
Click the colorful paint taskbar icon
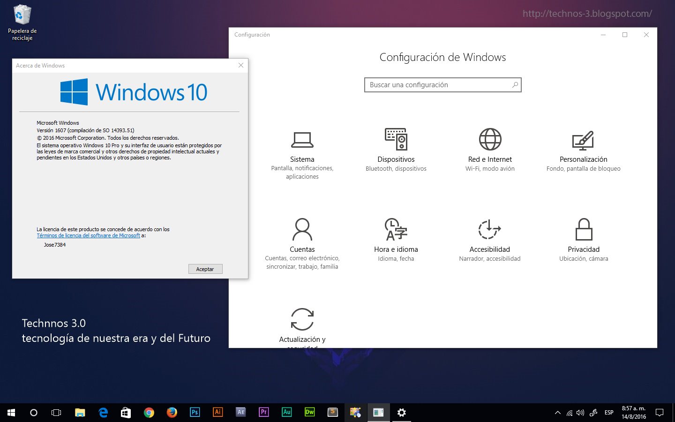click(356, 413)
